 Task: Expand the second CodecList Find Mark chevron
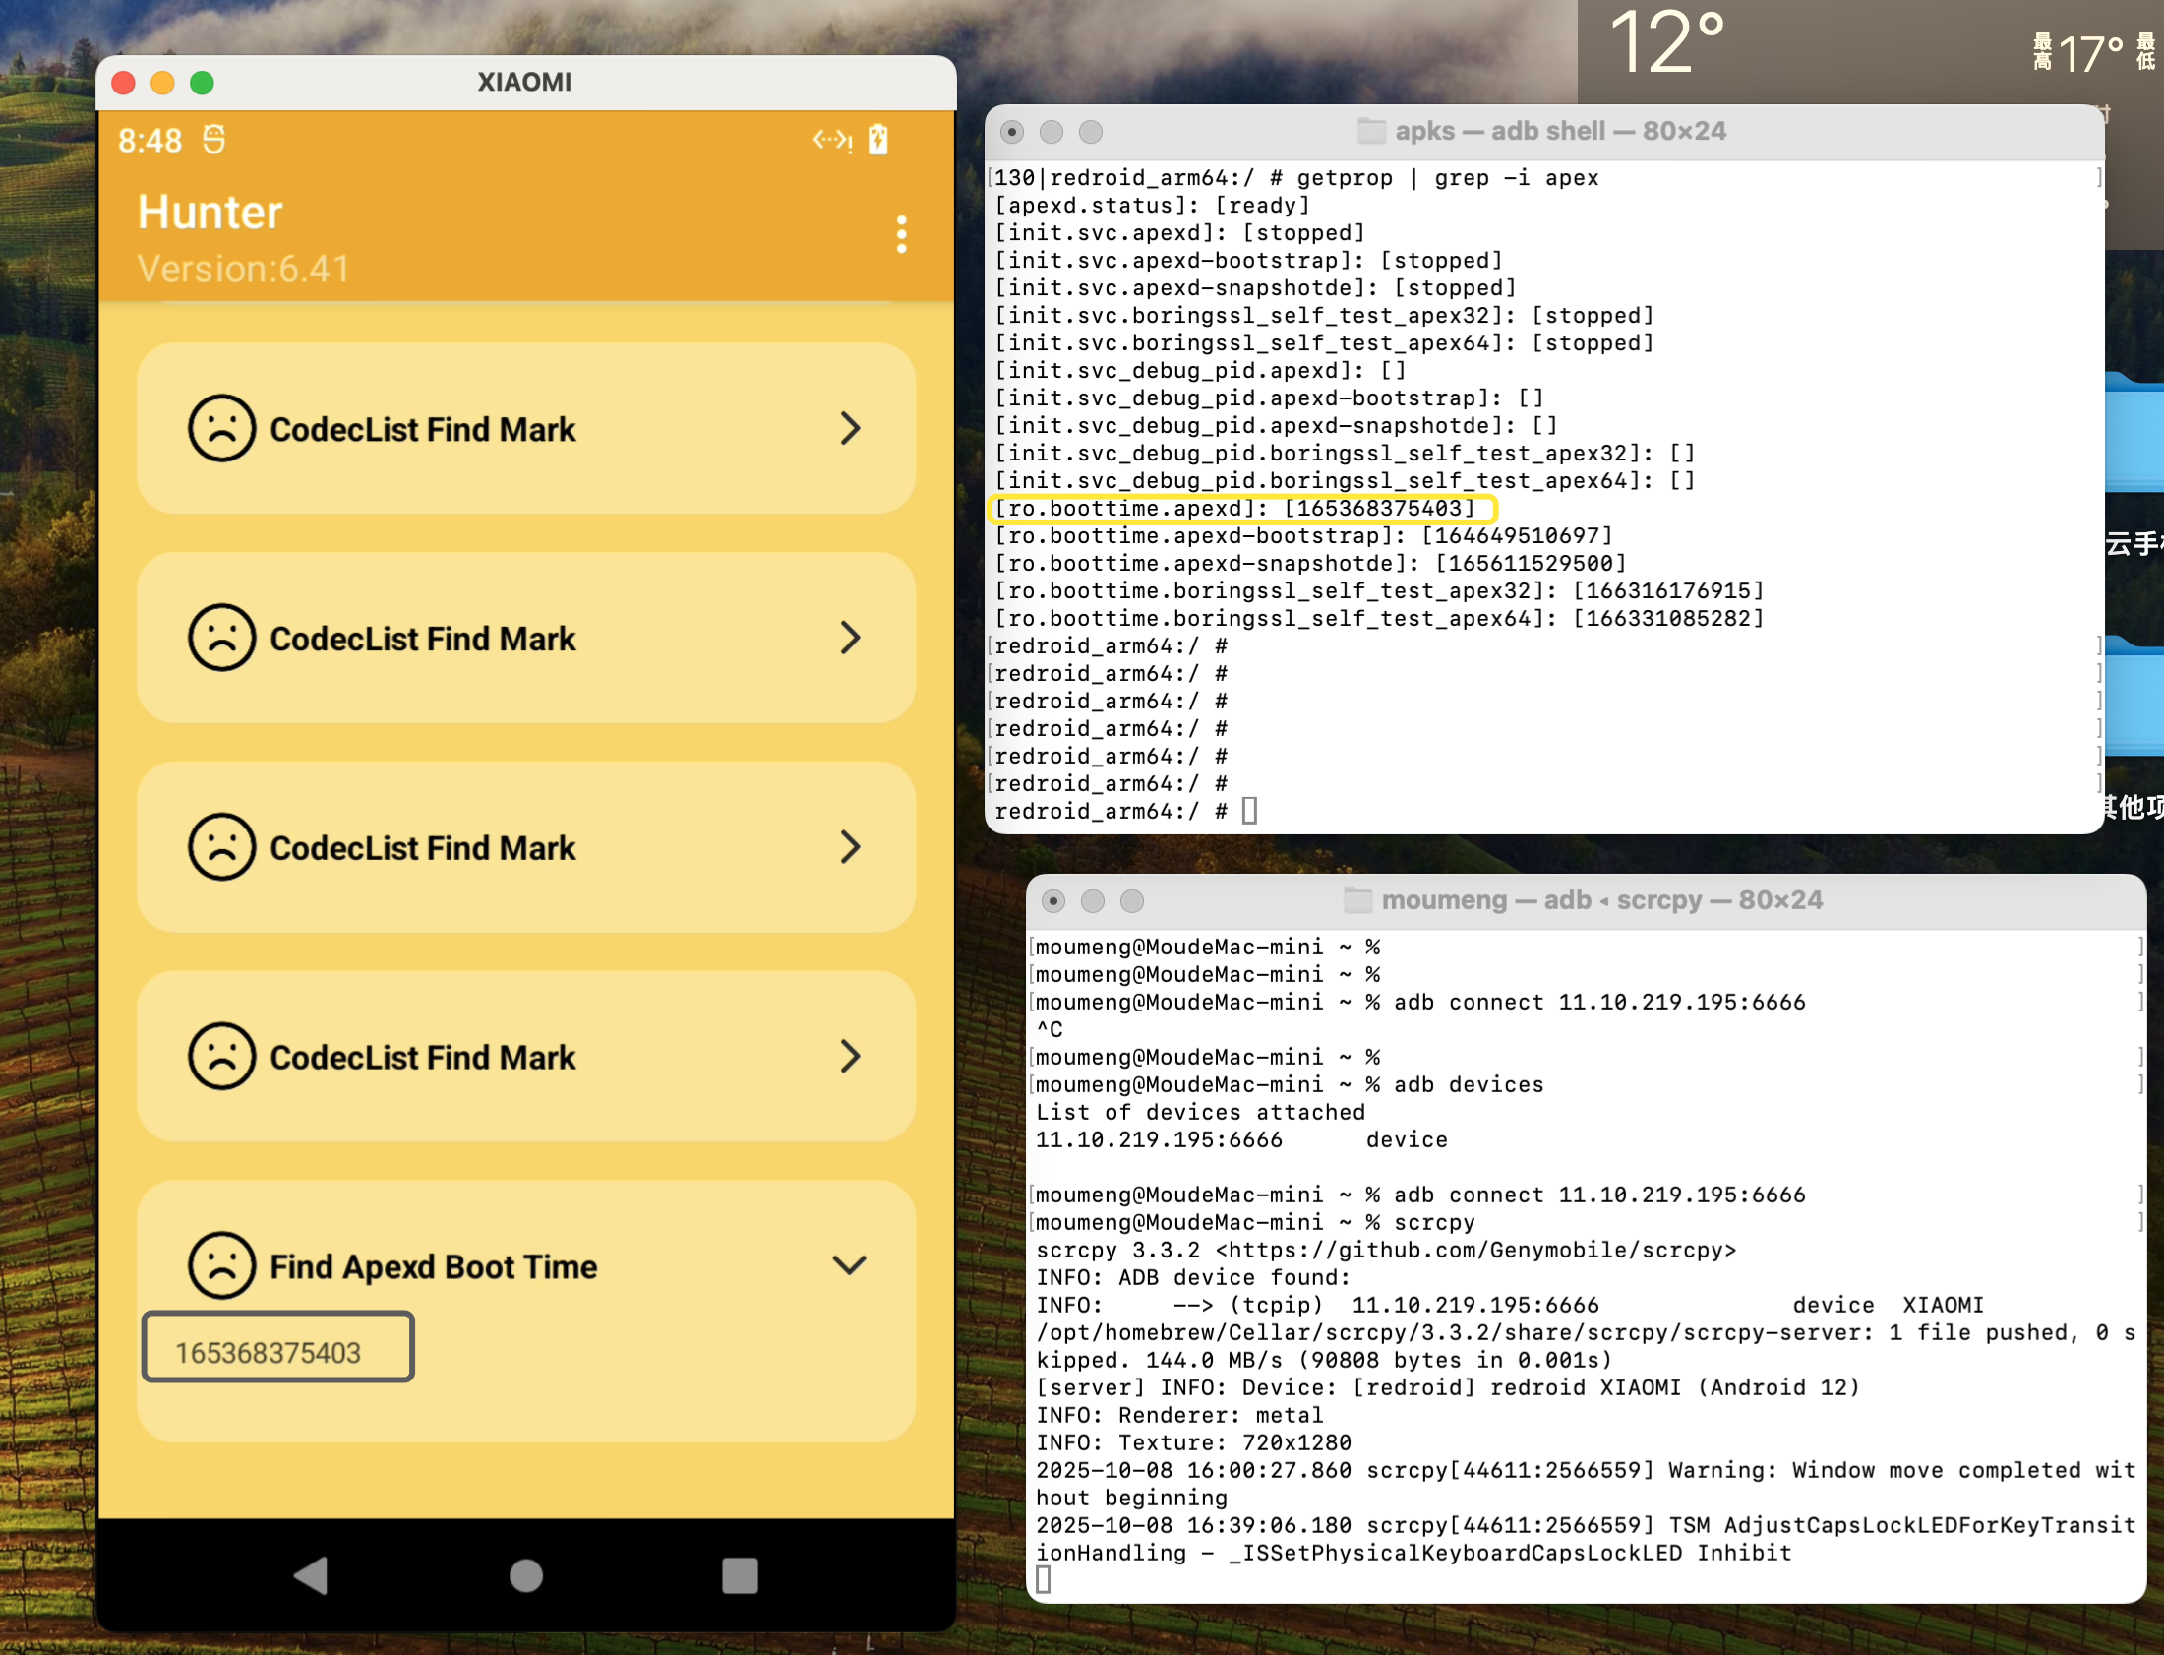[x=850, y=638]
